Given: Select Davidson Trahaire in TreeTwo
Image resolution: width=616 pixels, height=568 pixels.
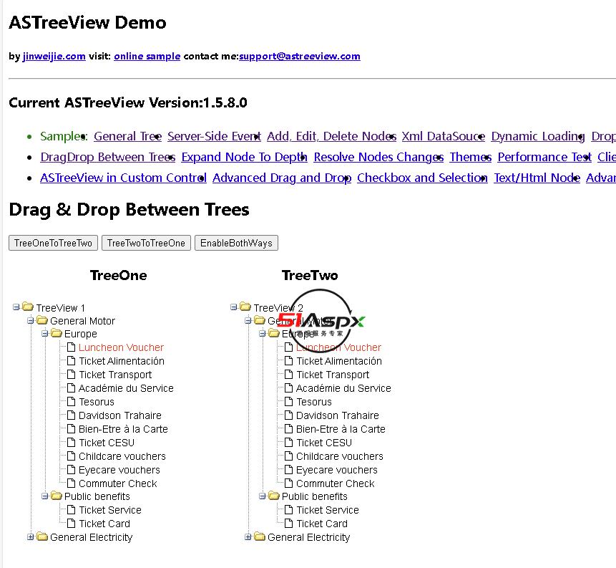Looking at the screenshot, I should 338,415.
